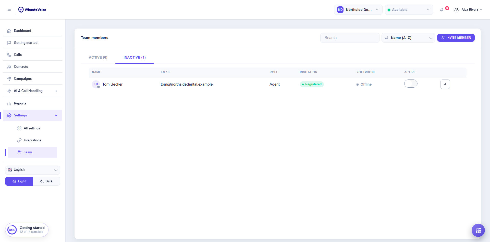The image size is (490, 242).
Task: Click the Registered invitation badge
Action: click(x=312, y=84)
